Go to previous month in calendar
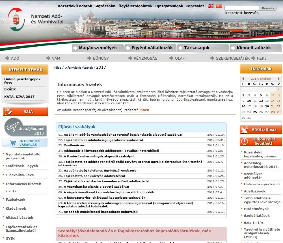This screenshot has height=243, width=283. [x=243, y=79]
